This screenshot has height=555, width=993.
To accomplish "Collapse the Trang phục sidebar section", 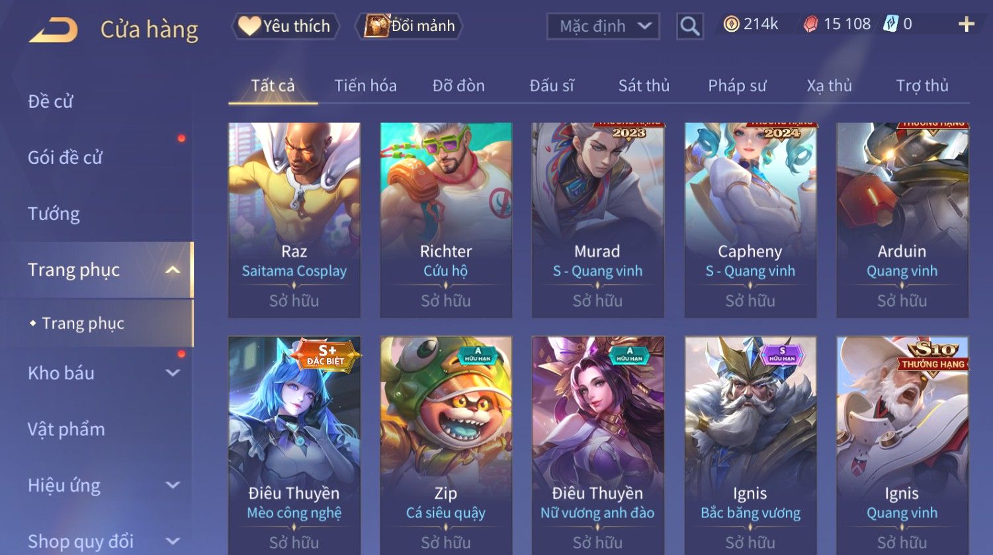I will point(172,270).
